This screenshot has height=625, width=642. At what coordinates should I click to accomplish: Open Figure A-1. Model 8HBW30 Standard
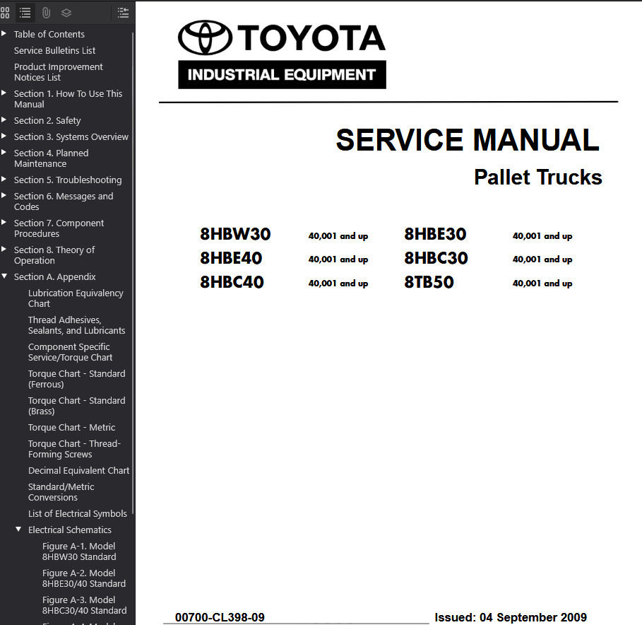[x=79, y=551]
